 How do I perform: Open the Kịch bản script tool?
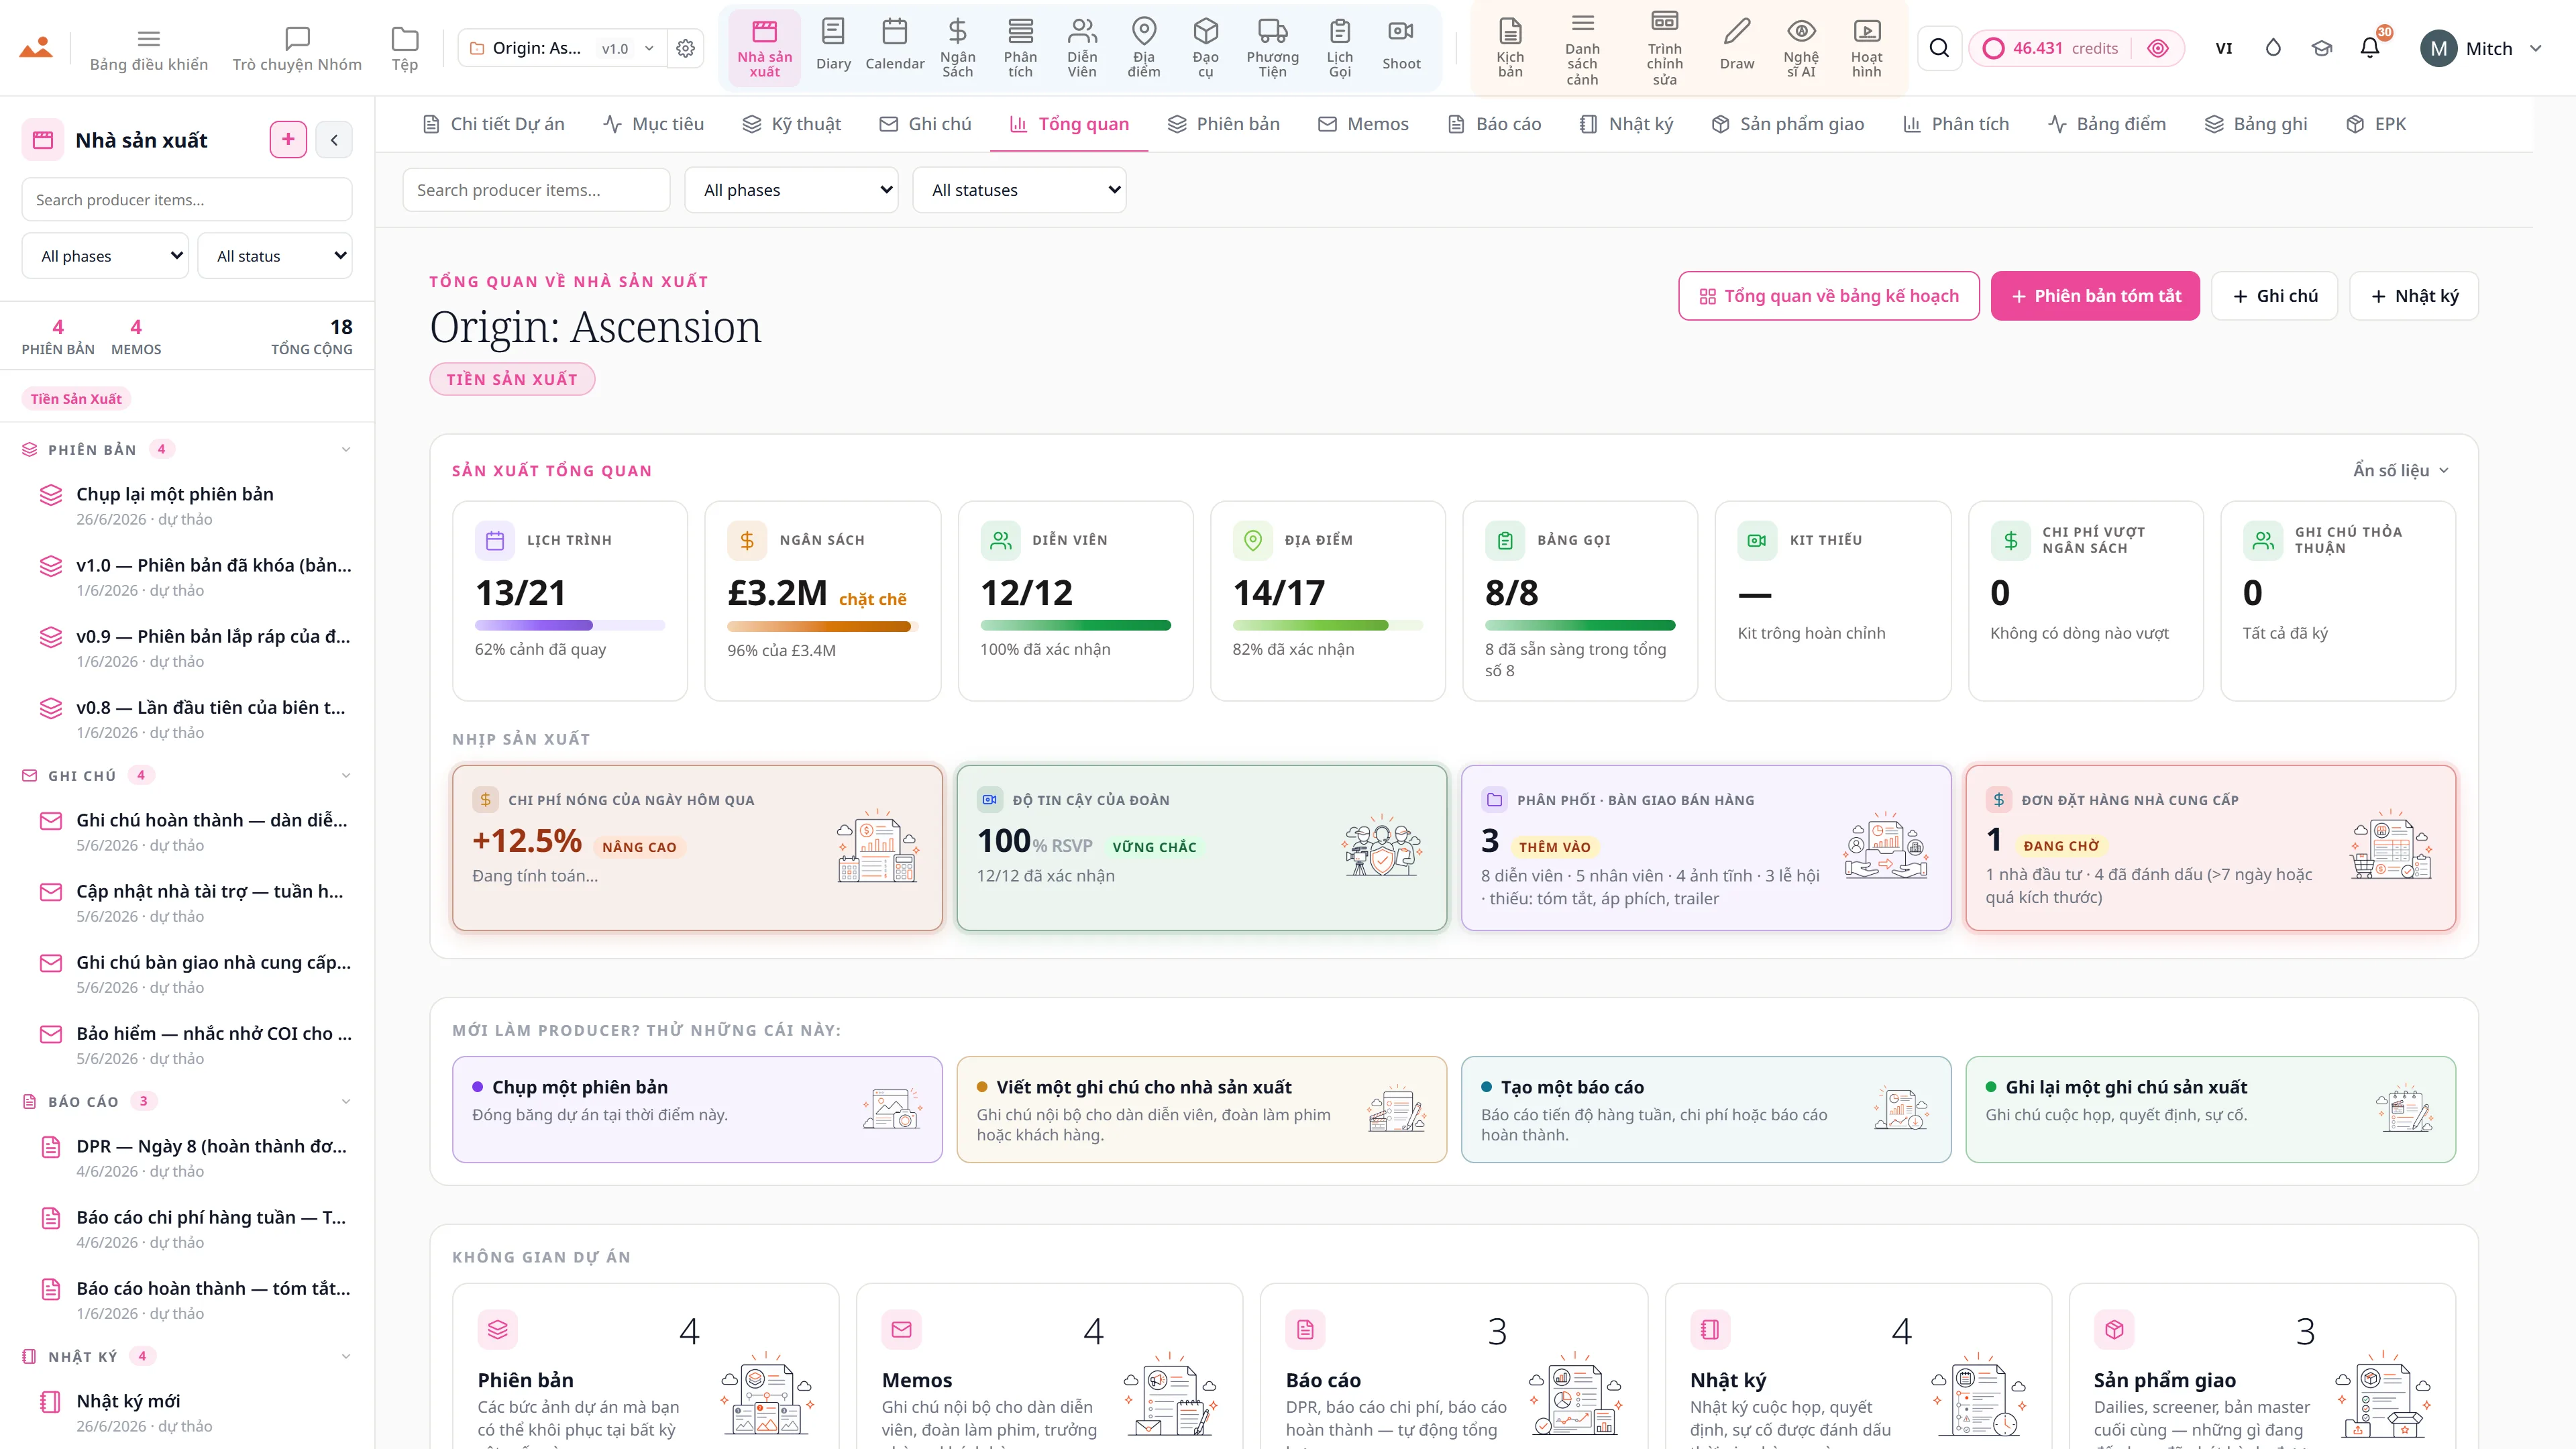pyautogui.click(x=1510, y=47)
